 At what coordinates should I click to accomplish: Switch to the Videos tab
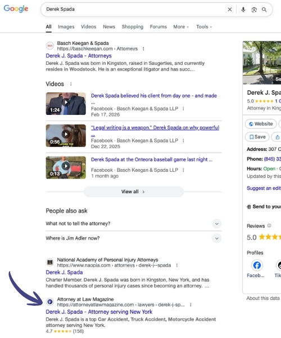click(88, 26)
